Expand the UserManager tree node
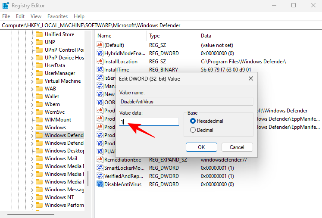This screenshot has height=218, width=322. (x=32, y=73)
